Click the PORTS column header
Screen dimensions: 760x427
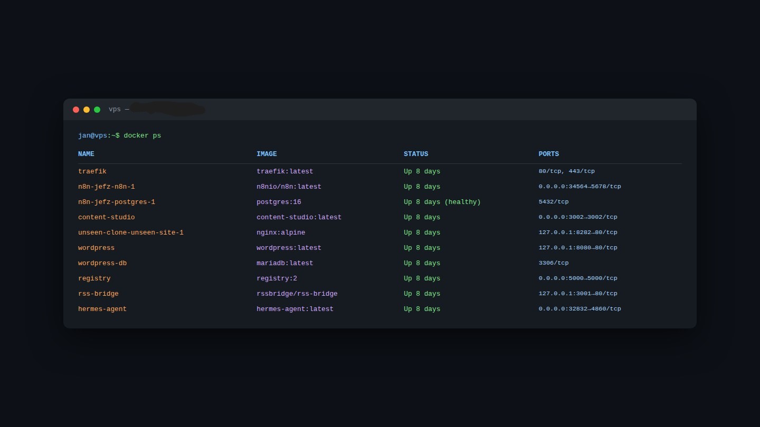click(549, 154)
